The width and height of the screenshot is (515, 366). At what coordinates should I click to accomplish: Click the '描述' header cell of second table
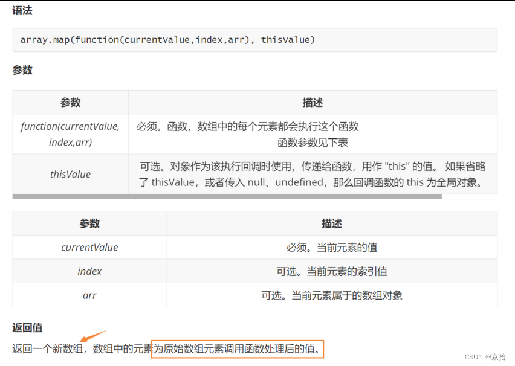coord(332,223)
